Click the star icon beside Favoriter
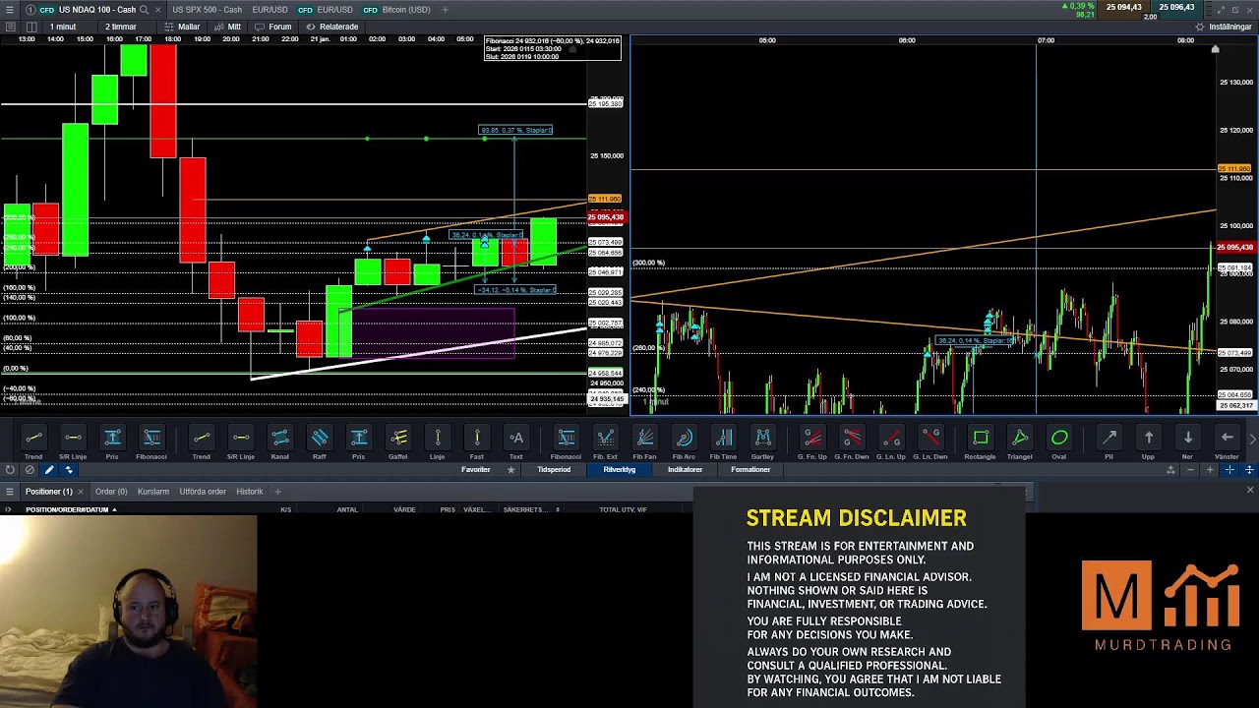 point(510,470)
